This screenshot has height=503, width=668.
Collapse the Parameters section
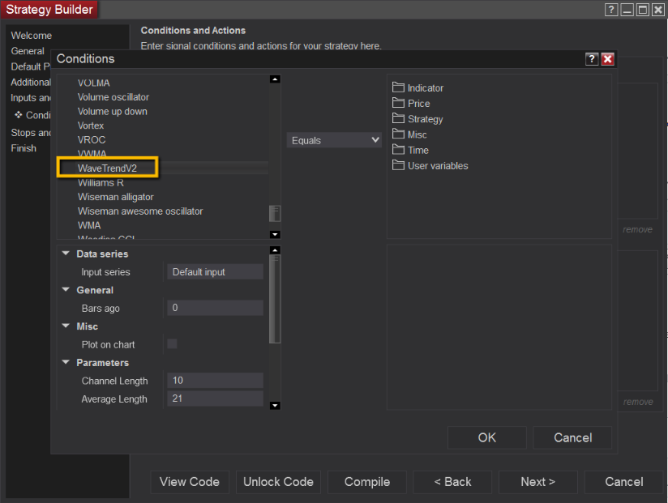(x=66, y=363)
